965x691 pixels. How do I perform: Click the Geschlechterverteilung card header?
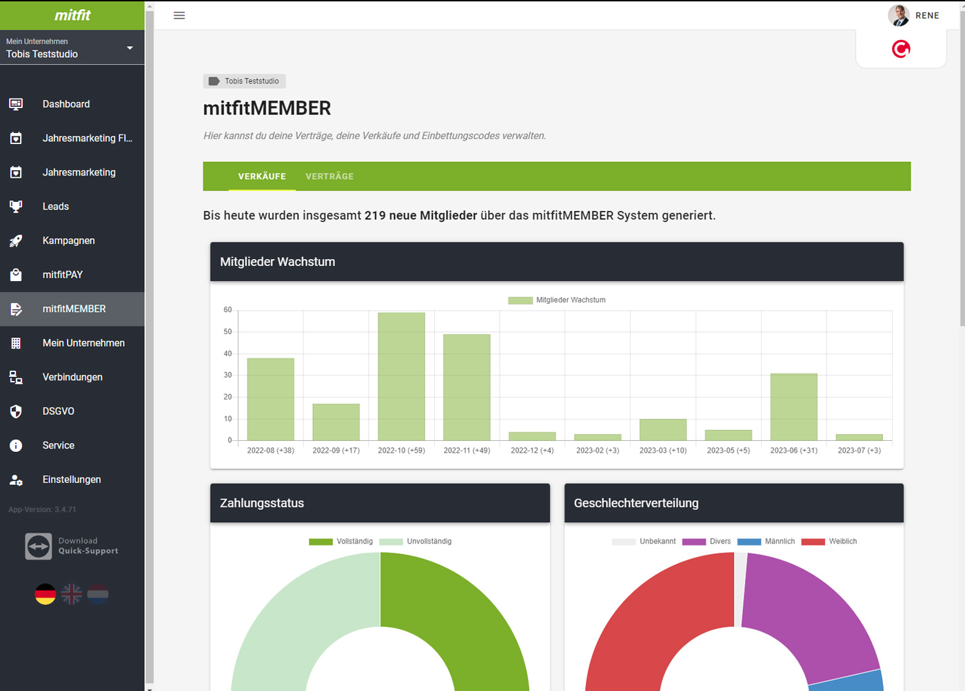734,503
